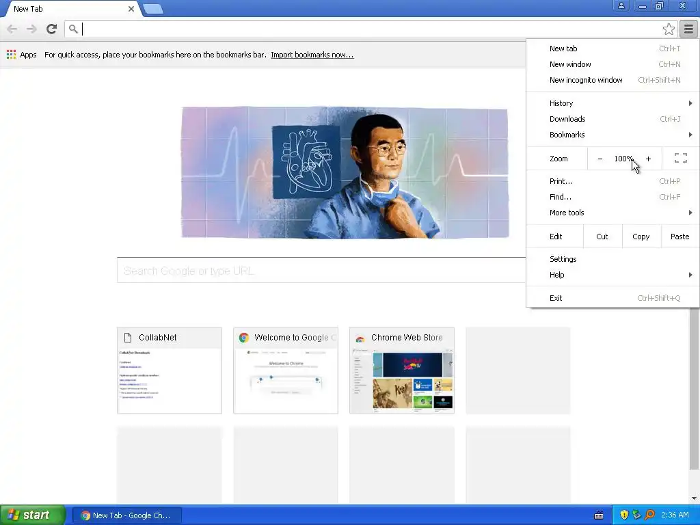This screenshot has width=700, height=525.
Task: Click the page vertical scrollbar
Action: (x=694, y=388)
